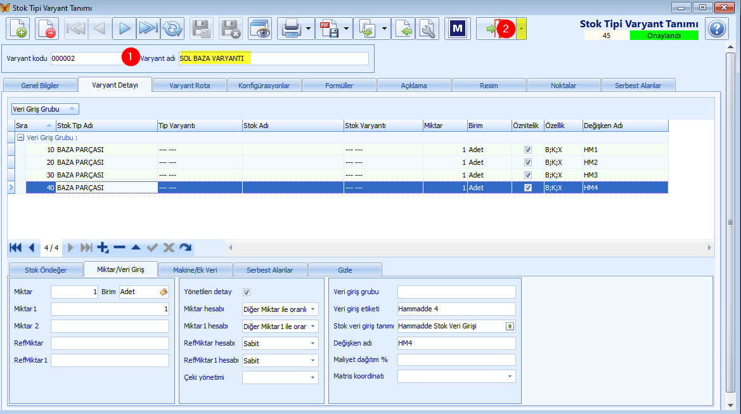Jump to the first record in the top toolbar

pos(75,29)
